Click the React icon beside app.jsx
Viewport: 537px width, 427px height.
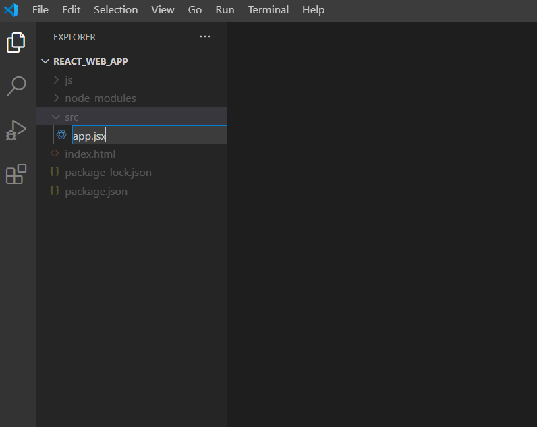click(x=61, y=134)
